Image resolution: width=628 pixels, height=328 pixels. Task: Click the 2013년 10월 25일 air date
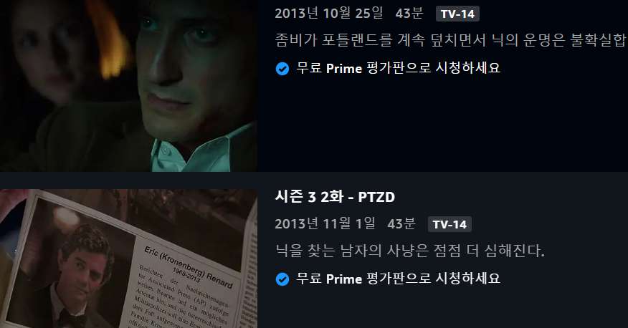329,14
